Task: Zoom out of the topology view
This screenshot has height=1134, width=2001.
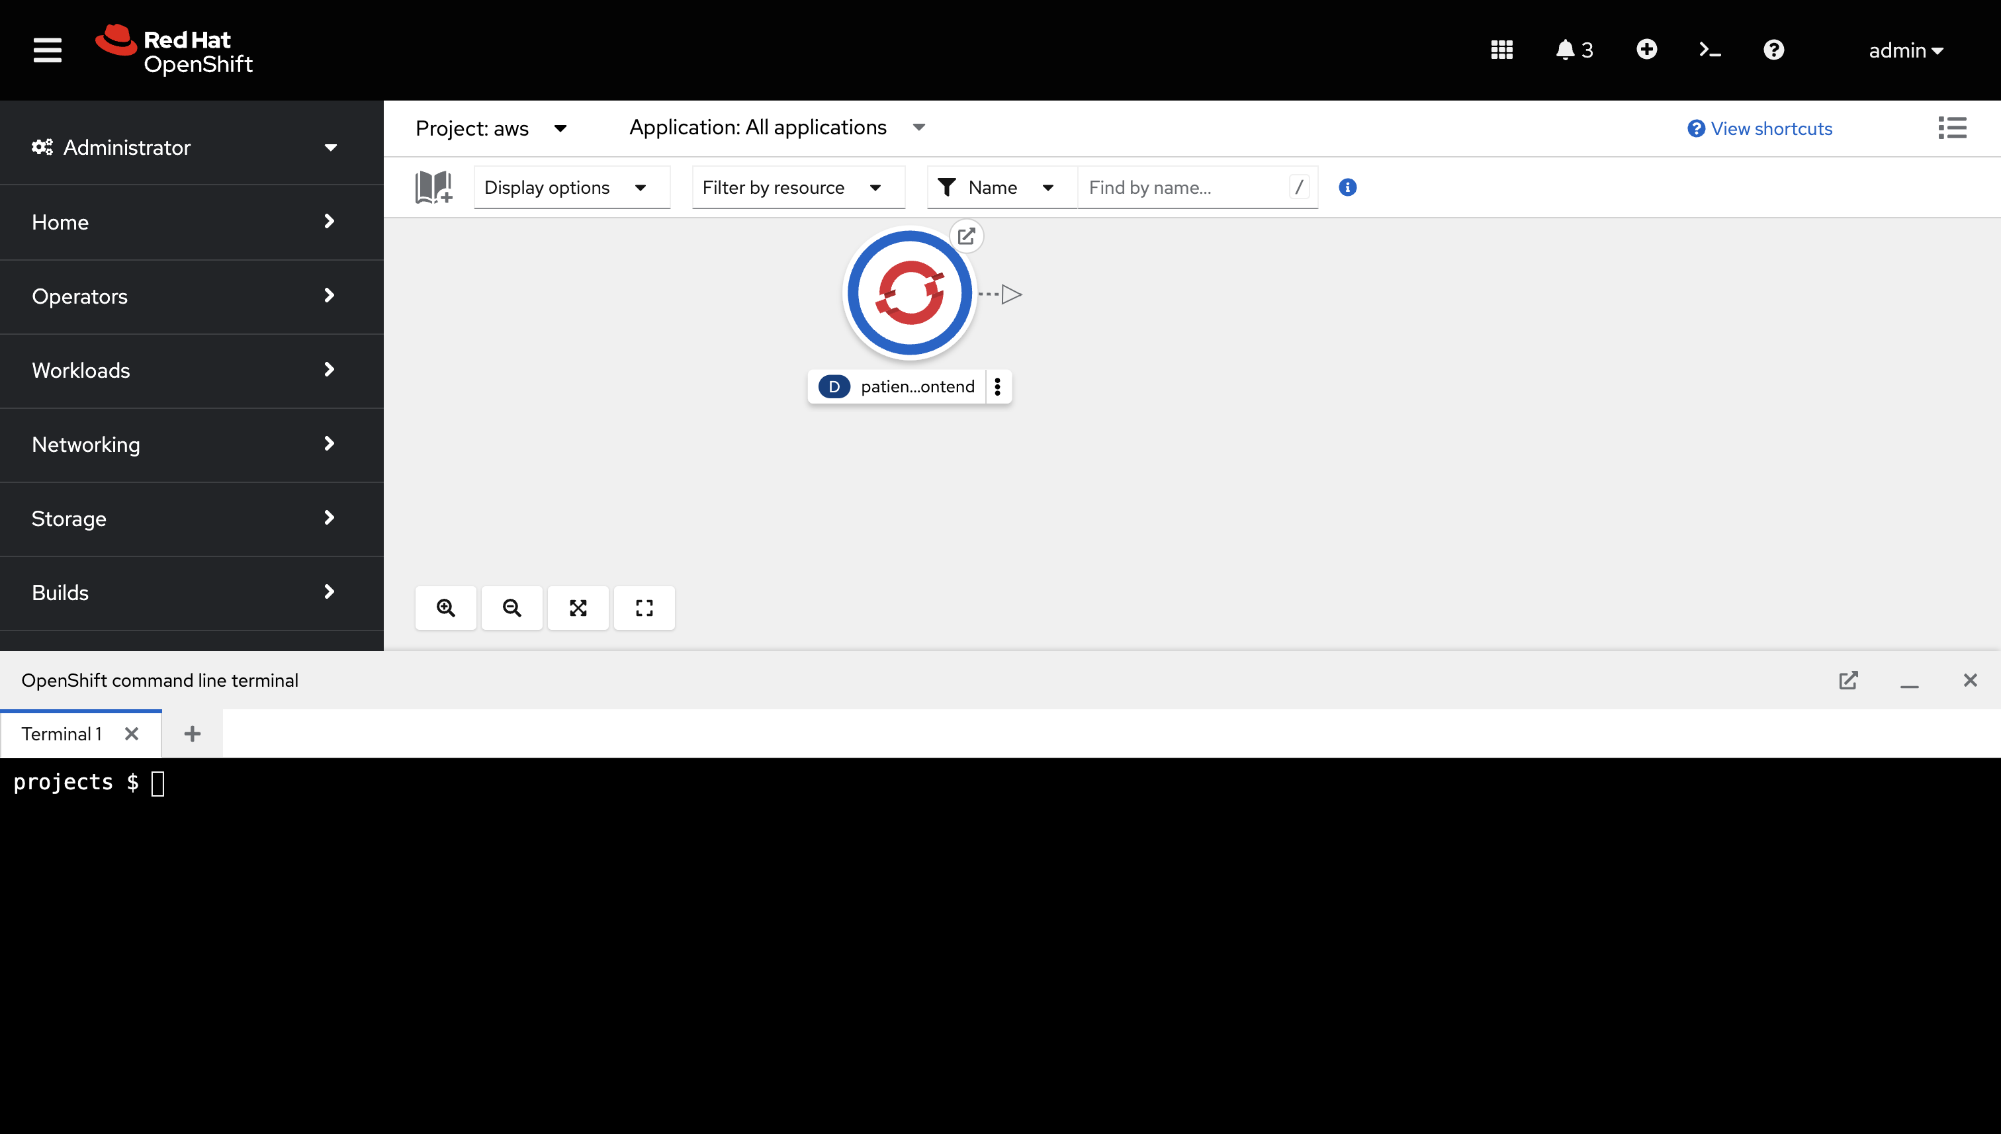Action: tap(511, 607)
